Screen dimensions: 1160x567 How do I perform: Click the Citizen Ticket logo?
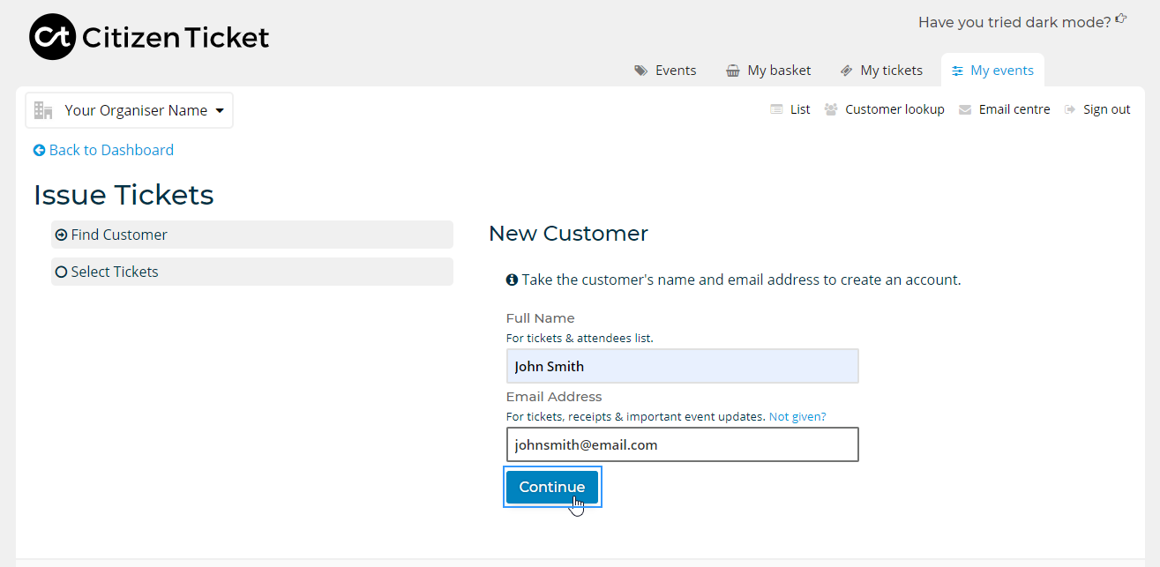pyautogui.click(x=149, y=37)
